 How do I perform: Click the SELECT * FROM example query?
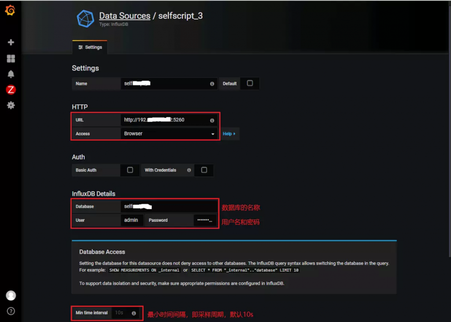coord(245,270)
